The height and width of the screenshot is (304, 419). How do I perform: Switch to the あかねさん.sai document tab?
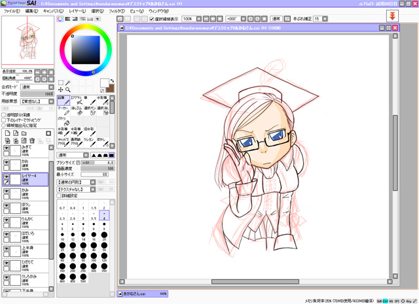(143, 294)
